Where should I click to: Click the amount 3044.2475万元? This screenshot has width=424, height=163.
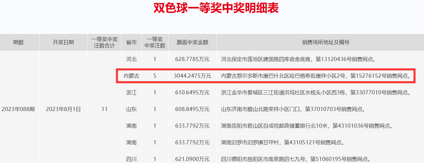[x=192, y=76]
